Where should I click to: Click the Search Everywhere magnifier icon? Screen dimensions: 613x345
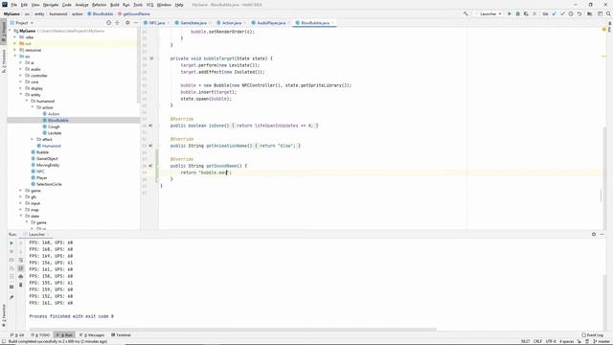pyautogui.click(x=609, y=13)
